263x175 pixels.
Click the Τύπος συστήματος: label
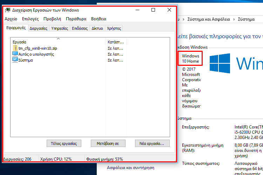tap(201, 163)
